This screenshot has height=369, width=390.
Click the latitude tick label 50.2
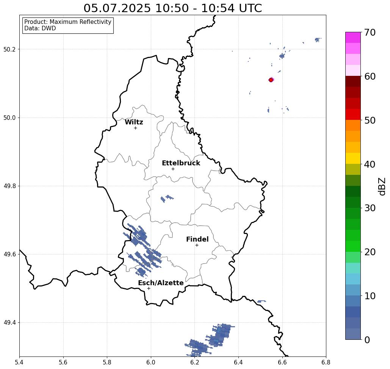tap(9, 49)
